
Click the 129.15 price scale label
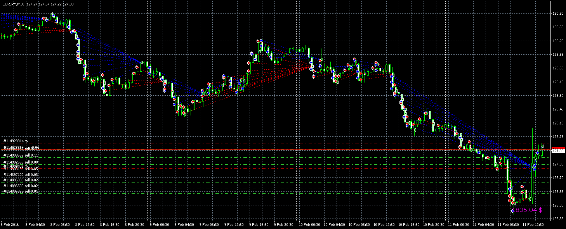(x=558, y=82)
